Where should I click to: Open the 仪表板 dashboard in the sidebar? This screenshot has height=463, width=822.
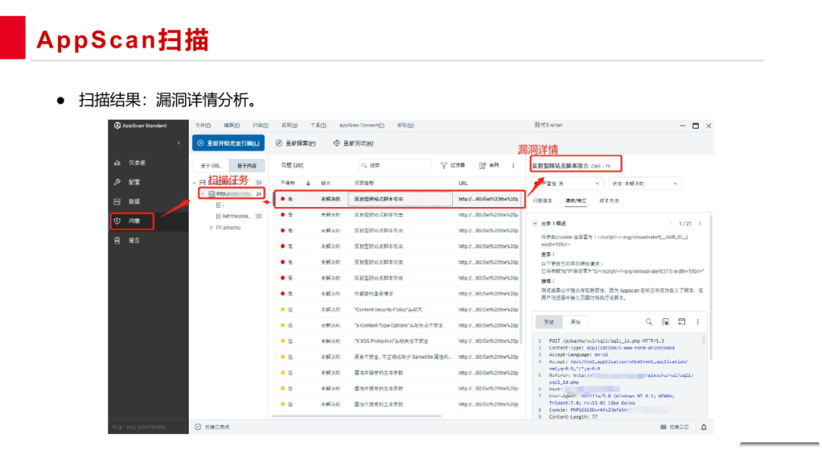click(130, 162)
